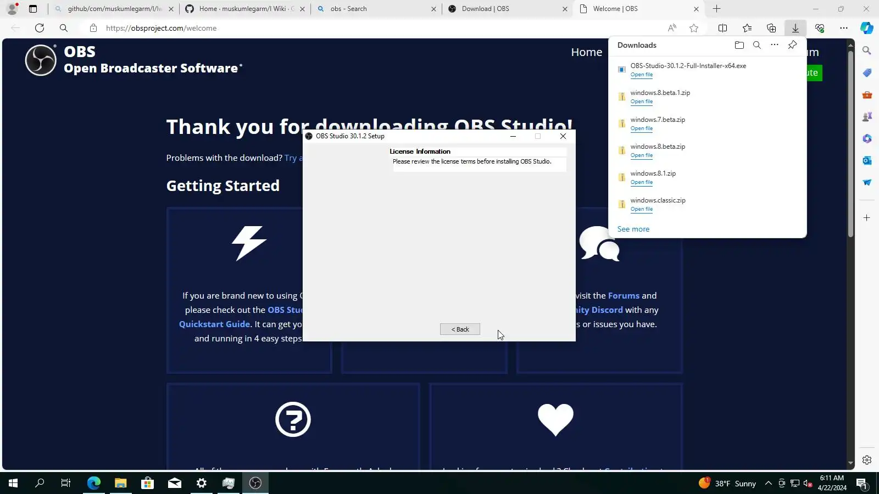Open downloads folder icon in Downloads panel

tap(739, 45)
